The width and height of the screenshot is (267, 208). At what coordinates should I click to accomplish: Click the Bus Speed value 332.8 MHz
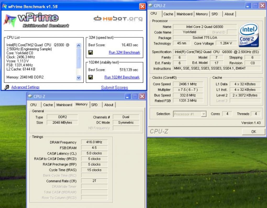pos(188,95)
